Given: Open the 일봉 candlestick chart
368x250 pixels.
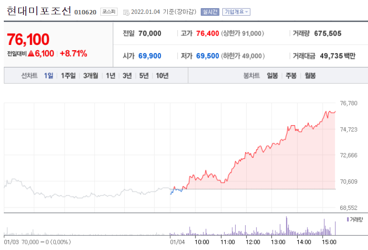Looking at the screenshot, I should [x=272, y=76].
